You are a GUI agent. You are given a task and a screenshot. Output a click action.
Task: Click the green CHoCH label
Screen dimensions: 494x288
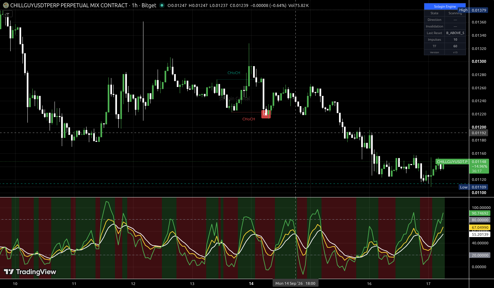[x=234, y=73]
